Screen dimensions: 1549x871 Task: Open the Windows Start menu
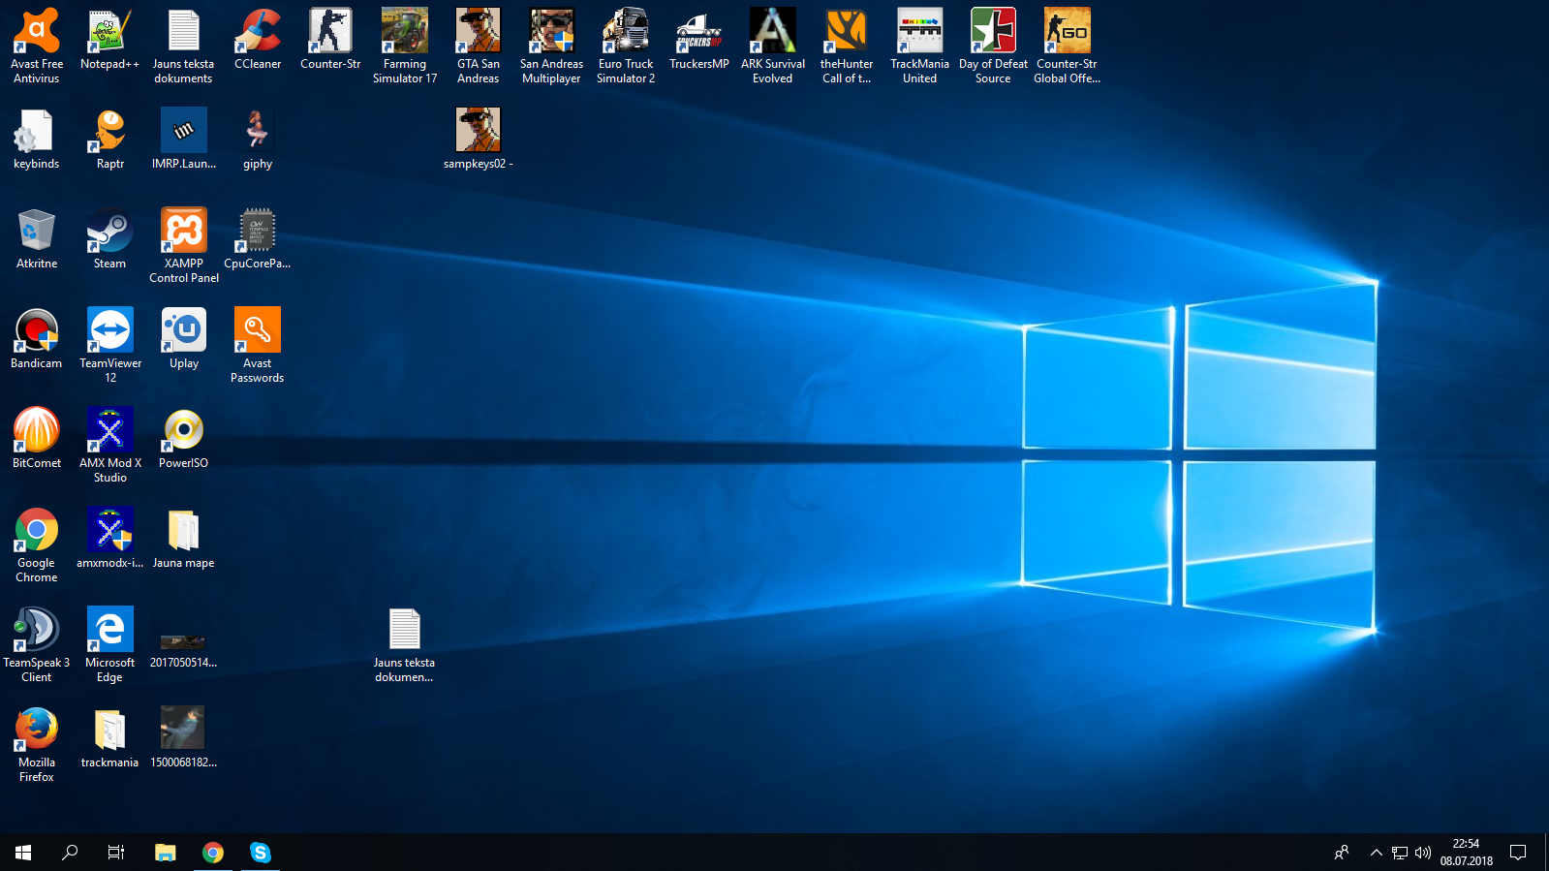pyautogui.click(x=23, y=853)
